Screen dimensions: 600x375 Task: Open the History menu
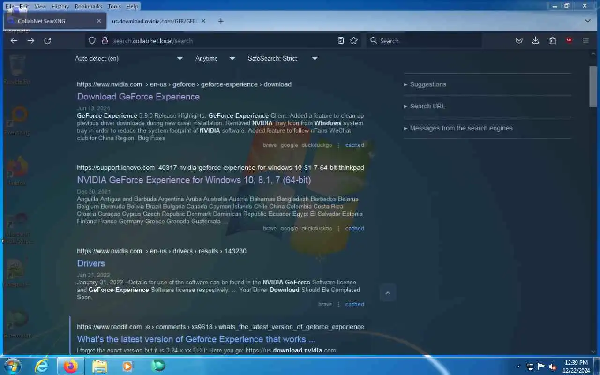click(x=60, y=6)
